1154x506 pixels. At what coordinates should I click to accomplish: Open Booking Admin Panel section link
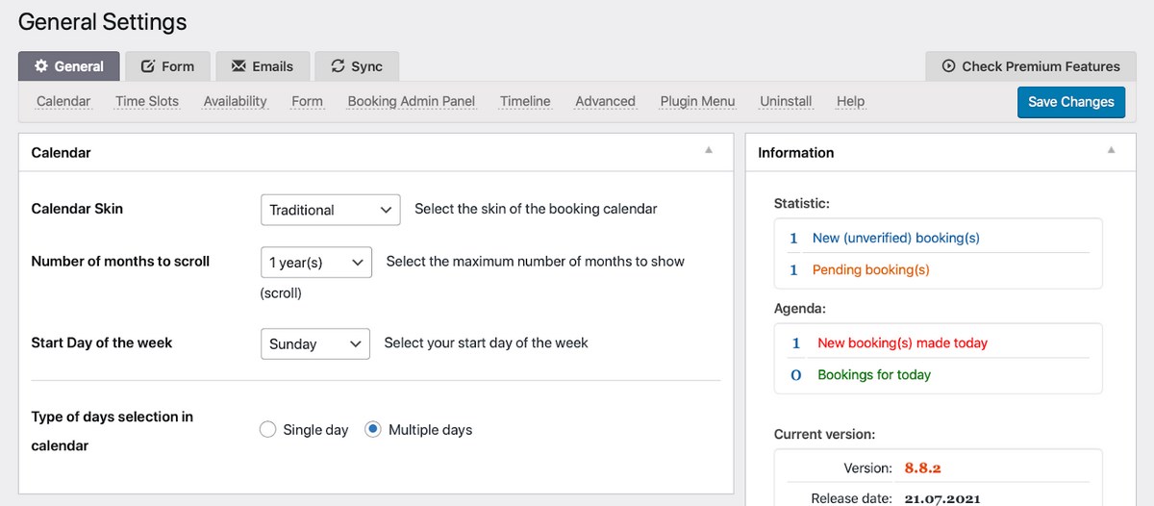pyautogui.click(x=412, y=101)
